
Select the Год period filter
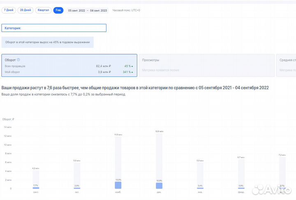[x=58, y=10]
